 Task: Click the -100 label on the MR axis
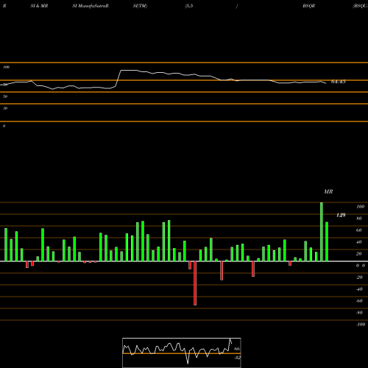click(x=361, y=325)
